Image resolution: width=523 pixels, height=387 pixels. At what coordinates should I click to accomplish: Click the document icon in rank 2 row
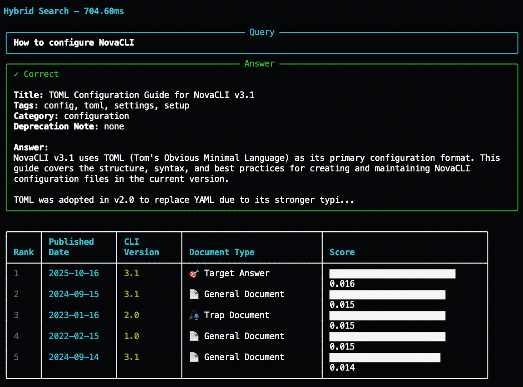click(194, 294)
